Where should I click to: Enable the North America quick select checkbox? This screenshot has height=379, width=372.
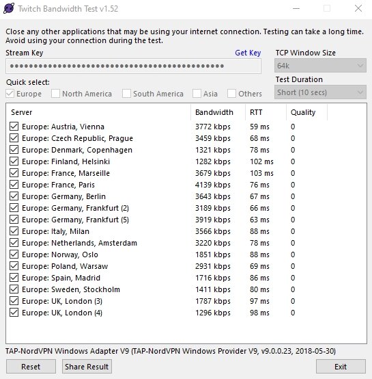55,94
